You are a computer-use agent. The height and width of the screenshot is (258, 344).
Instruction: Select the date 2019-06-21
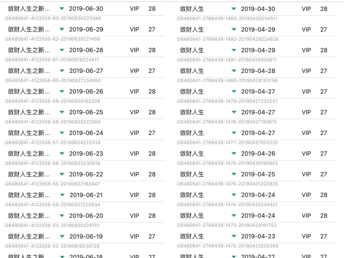[86, 195]
